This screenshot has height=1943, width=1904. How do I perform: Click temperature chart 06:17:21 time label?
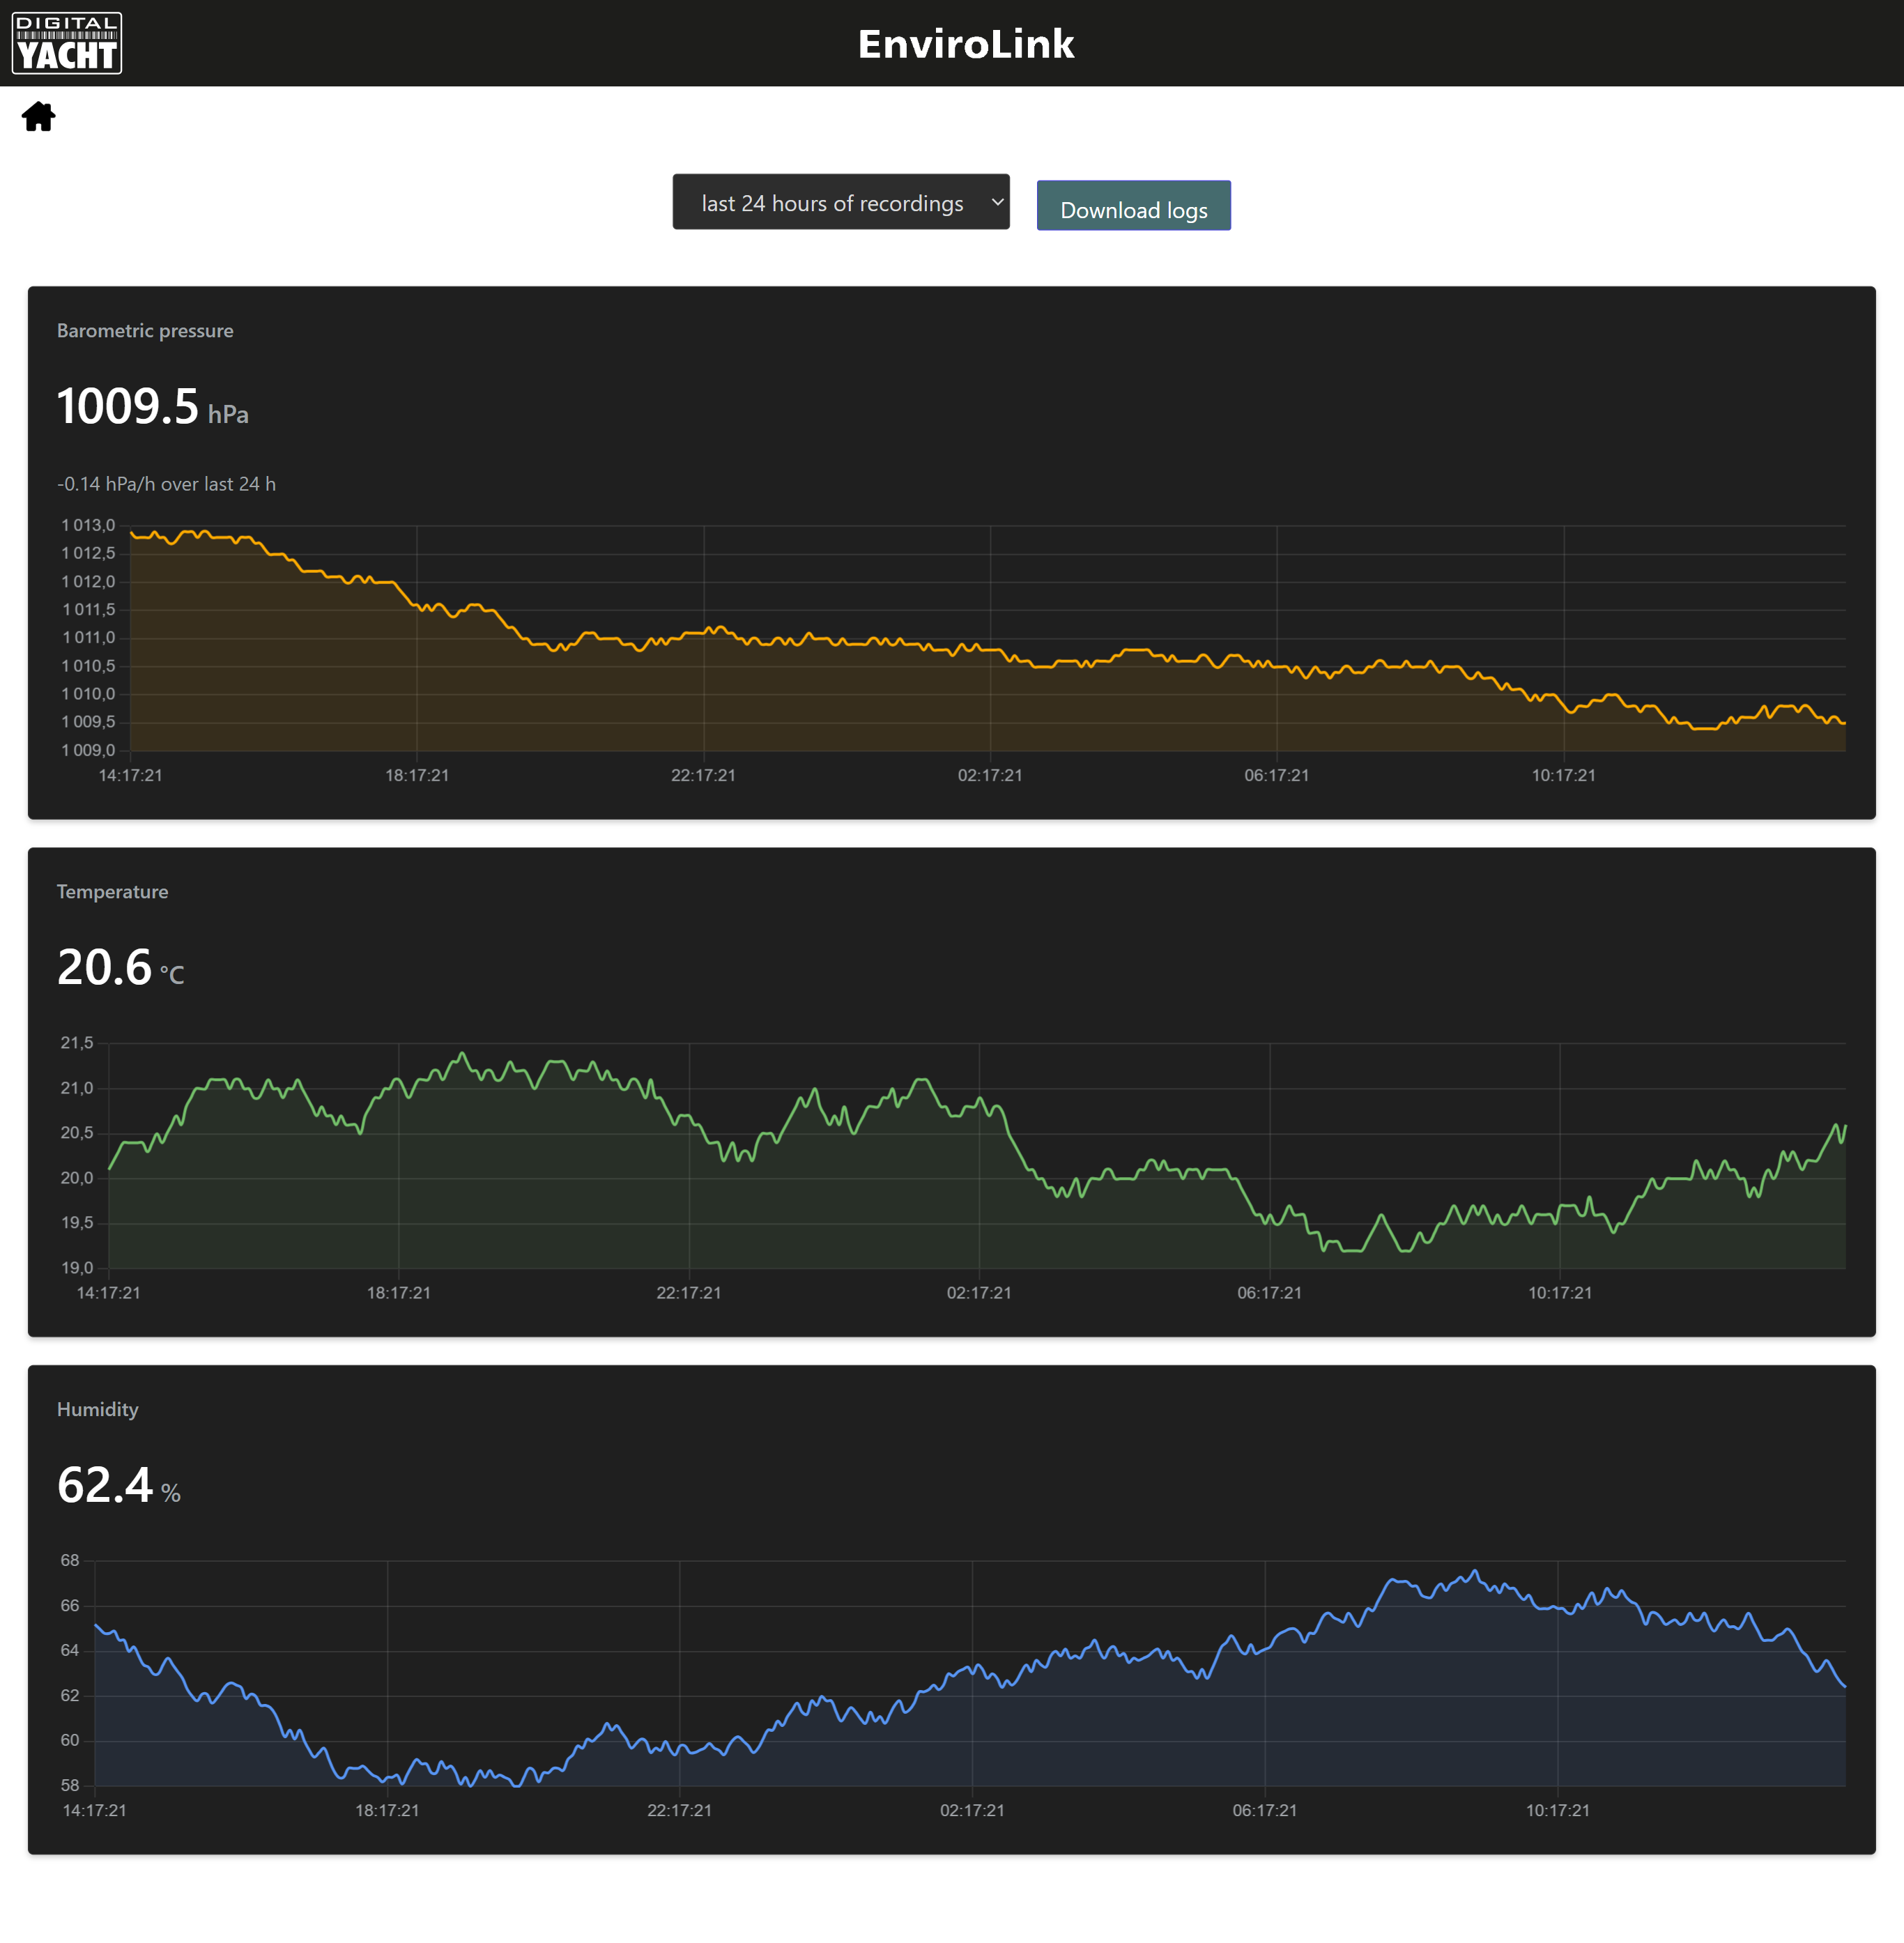pyautogui.click(x=1269, y=1293)
